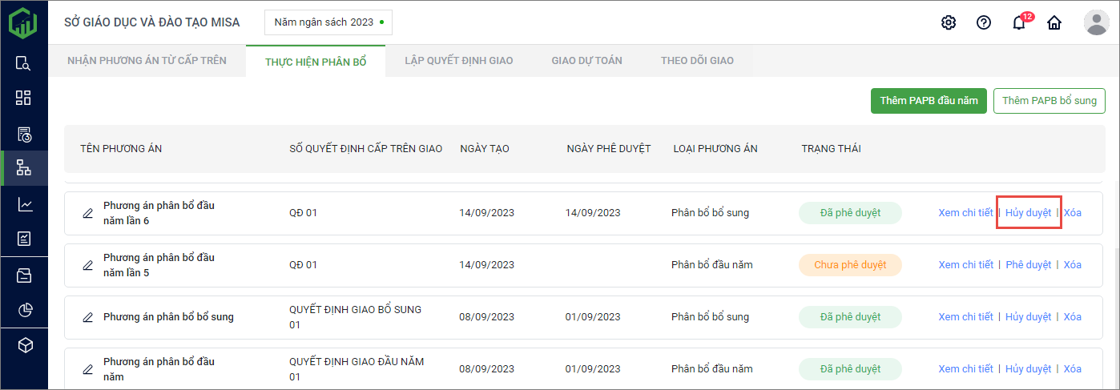Click the 3D box icon in sidebar
The image size is (1120, 390).
click(24, 345)
